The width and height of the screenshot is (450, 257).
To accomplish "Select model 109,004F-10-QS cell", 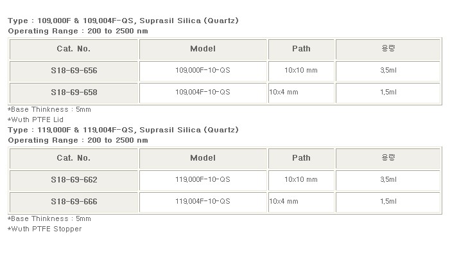I will 203,93.
